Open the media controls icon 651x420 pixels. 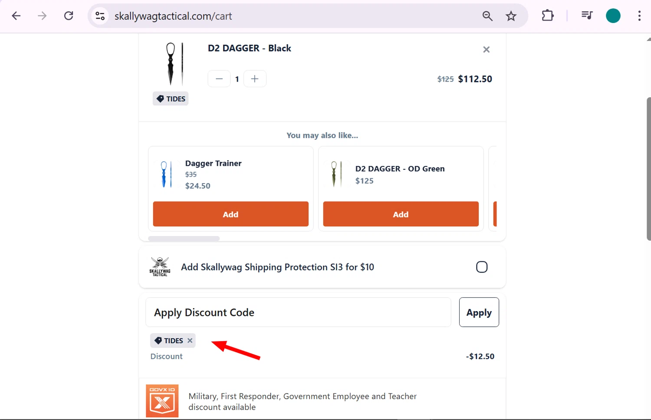(x=587, y=16)
